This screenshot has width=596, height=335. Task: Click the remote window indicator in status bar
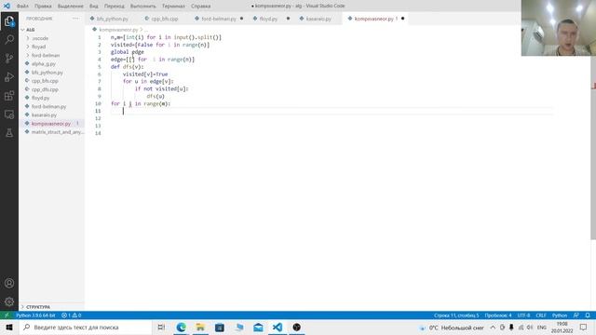7,315
